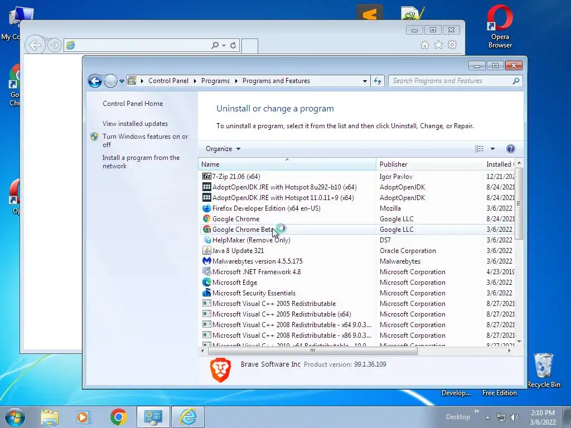Screen dimensions: 571x428
Task: Click the horizontal scrollbar thumb of program list
Action: 312,351
